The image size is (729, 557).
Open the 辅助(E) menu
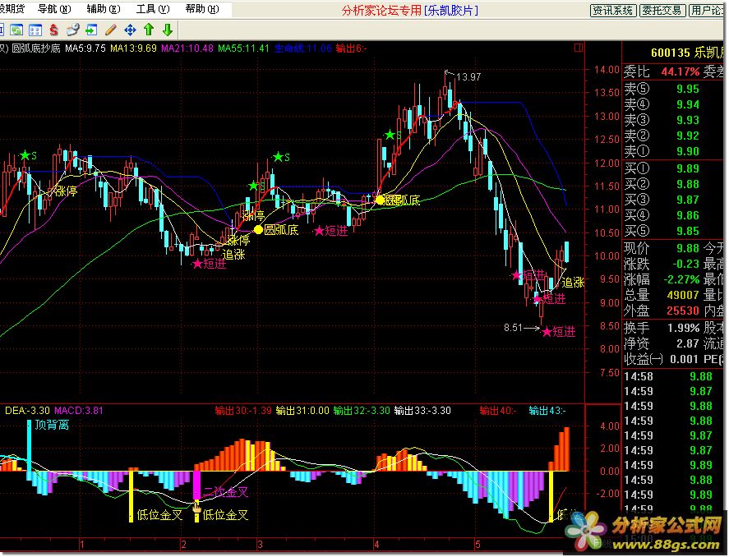(x=104, y=9)
